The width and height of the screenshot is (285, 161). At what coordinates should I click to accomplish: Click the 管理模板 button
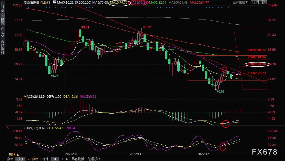(94, 159)
